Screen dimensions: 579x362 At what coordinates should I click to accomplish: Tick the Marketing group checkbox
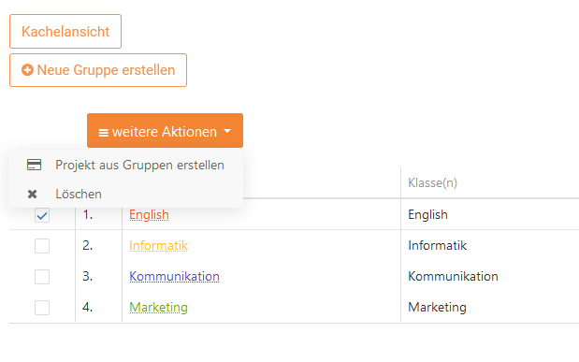pyautogui.click(x=42, y=308)
